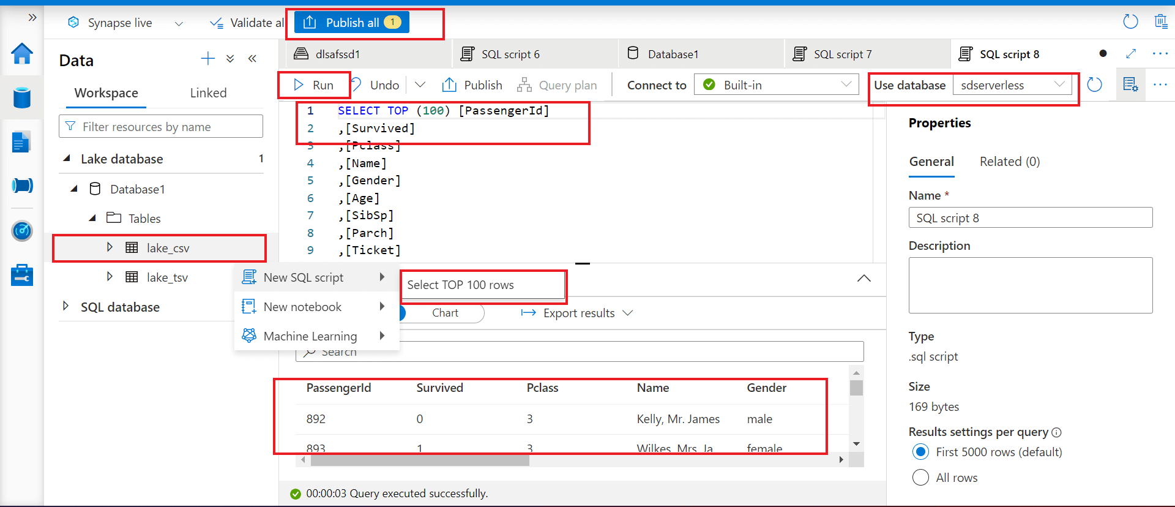
Task: Open the Synapse live mode dropdown
Action: pyautogui.click(x=179, y=23)
